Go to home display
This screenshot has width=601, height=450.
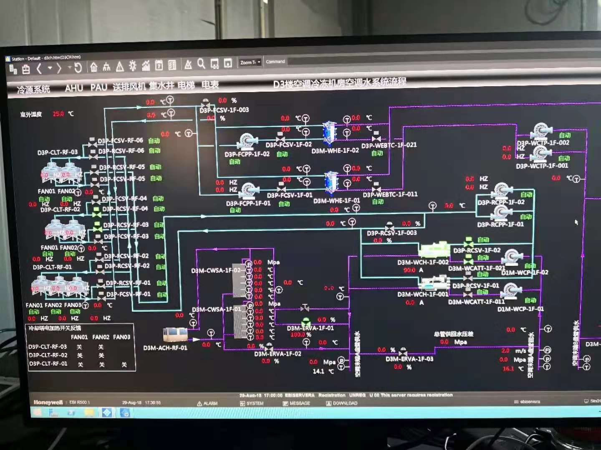[93, 67]
